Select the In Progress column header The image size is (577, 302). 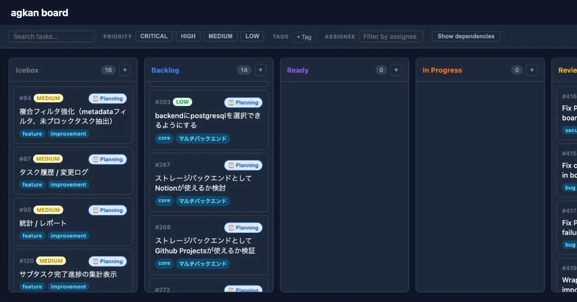pos(442,70)
